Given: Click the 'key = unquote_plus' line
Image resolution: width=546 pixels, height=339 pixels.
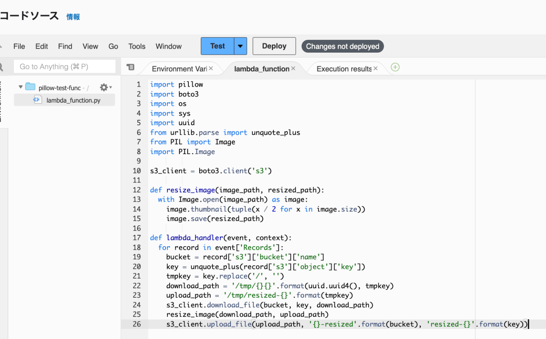Looking at the screenshot, I should pos(266,267).
